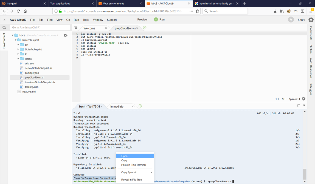The width and height of the screenshot is (315, 184).
Task: Select deployBiotechBlueprint.sh file
Action: (38, 68)
